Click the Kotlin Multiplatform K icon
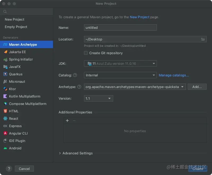 pos(5,96)
